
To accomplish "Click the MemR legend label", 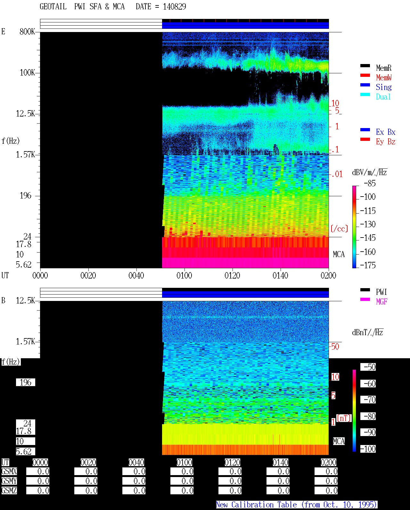I will tap(384, 68).
